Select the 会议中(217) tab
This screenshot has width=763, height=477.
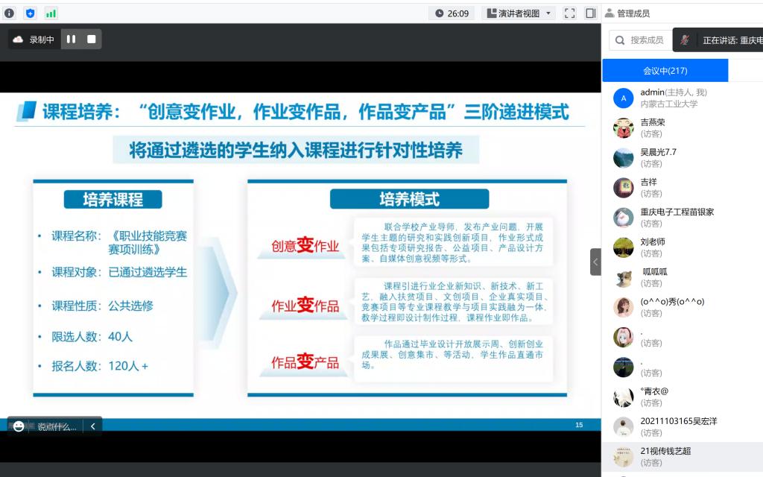click(x=665, y=71)
